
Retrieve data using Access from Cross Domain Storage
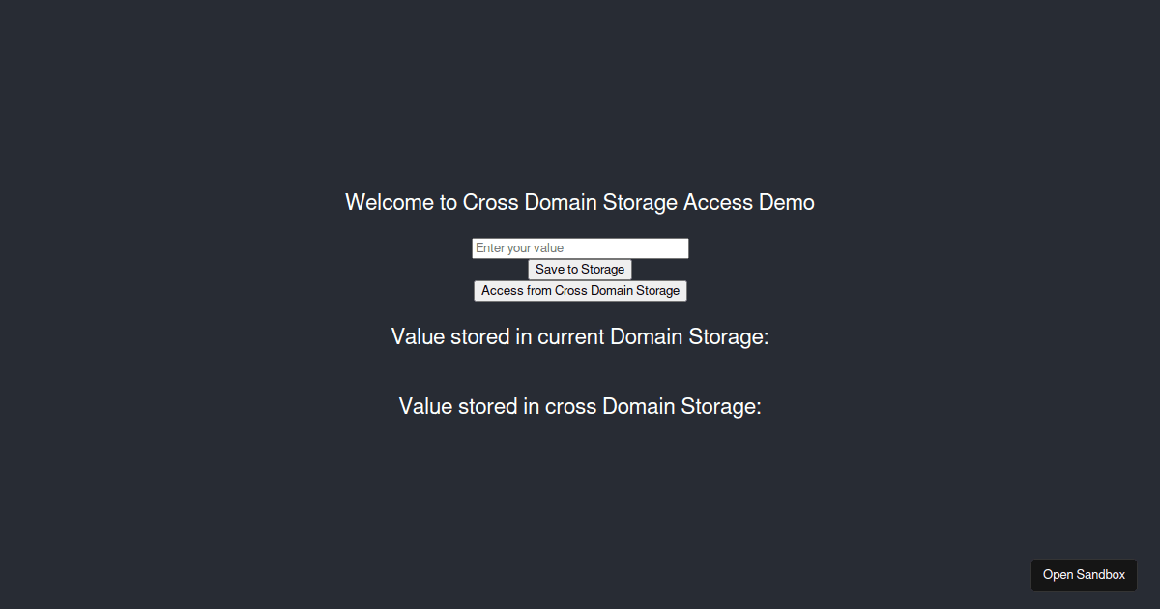[x=580, y=290]
